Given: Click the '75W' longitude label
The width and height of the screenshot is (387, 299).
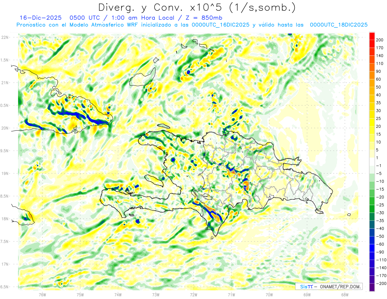Looking at the screenshot, I should pyautogui.click(x=80, y=294).
